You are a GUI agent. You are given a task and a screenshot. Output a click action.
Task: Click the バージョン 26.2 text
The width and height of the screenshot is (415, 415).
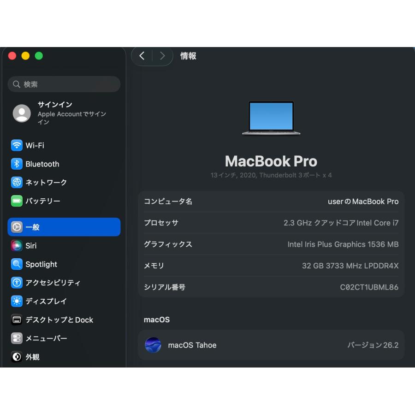[x=373, y=345]
